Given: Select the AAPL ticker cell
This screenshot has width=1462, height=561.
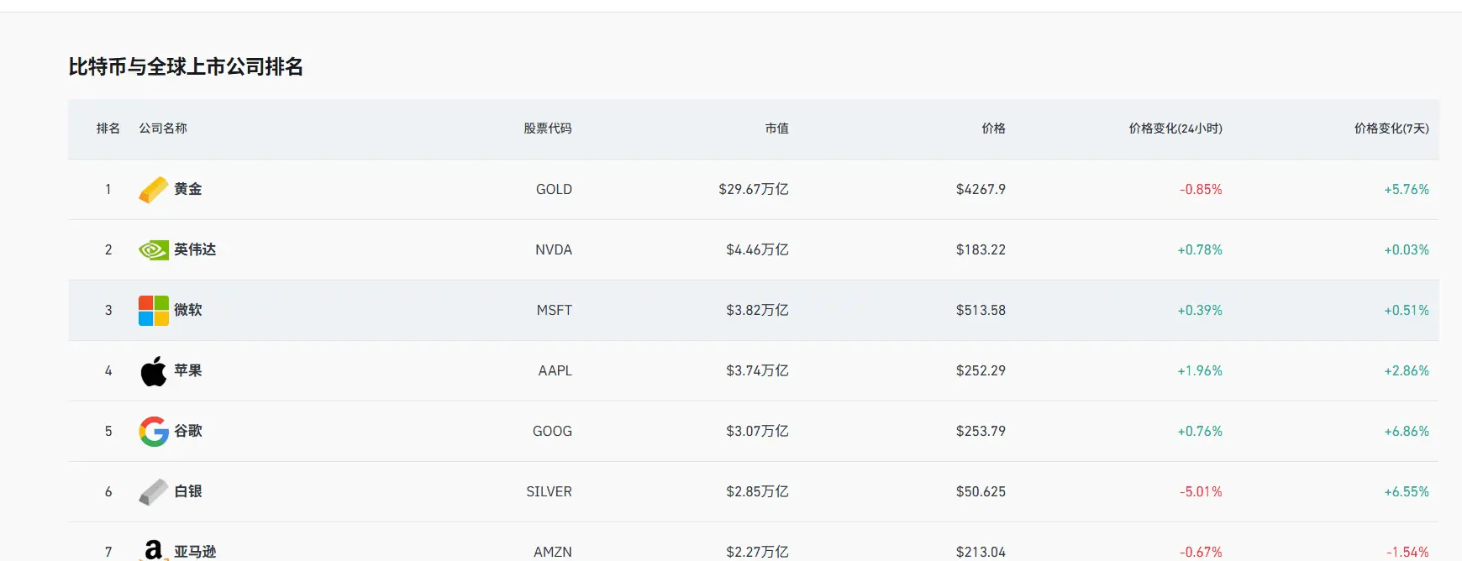Looking at the screenshot, I should click(555, 371).
